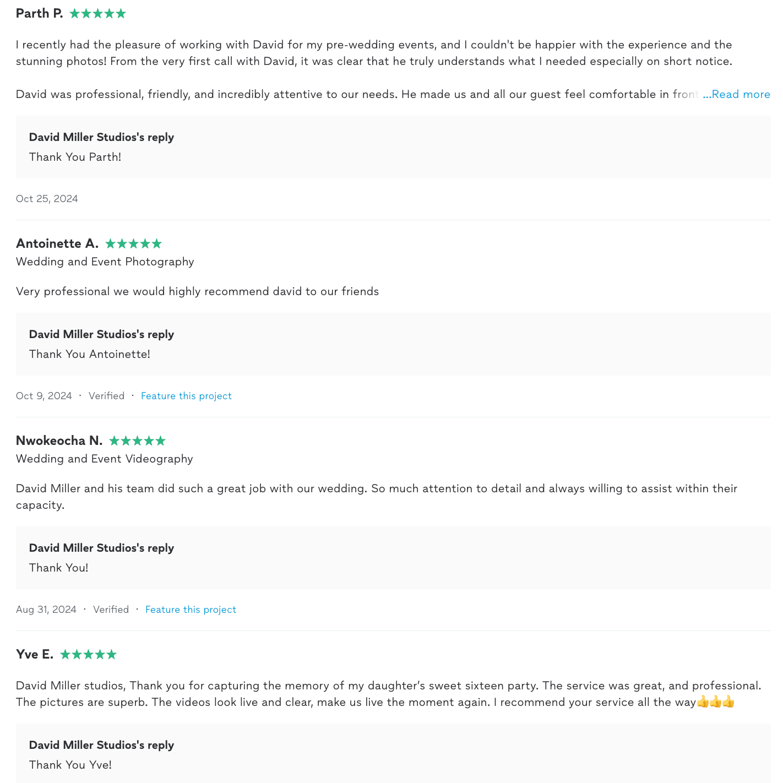Screen dimensions: 783x783
Task: Click Verified label on Antoinette's review
Action: pyautogui.click(x=106, y=396)
